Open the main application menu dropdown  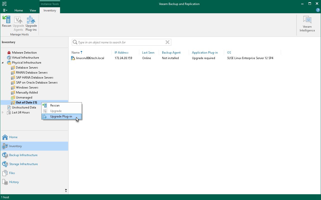click(x=5, y=10)
